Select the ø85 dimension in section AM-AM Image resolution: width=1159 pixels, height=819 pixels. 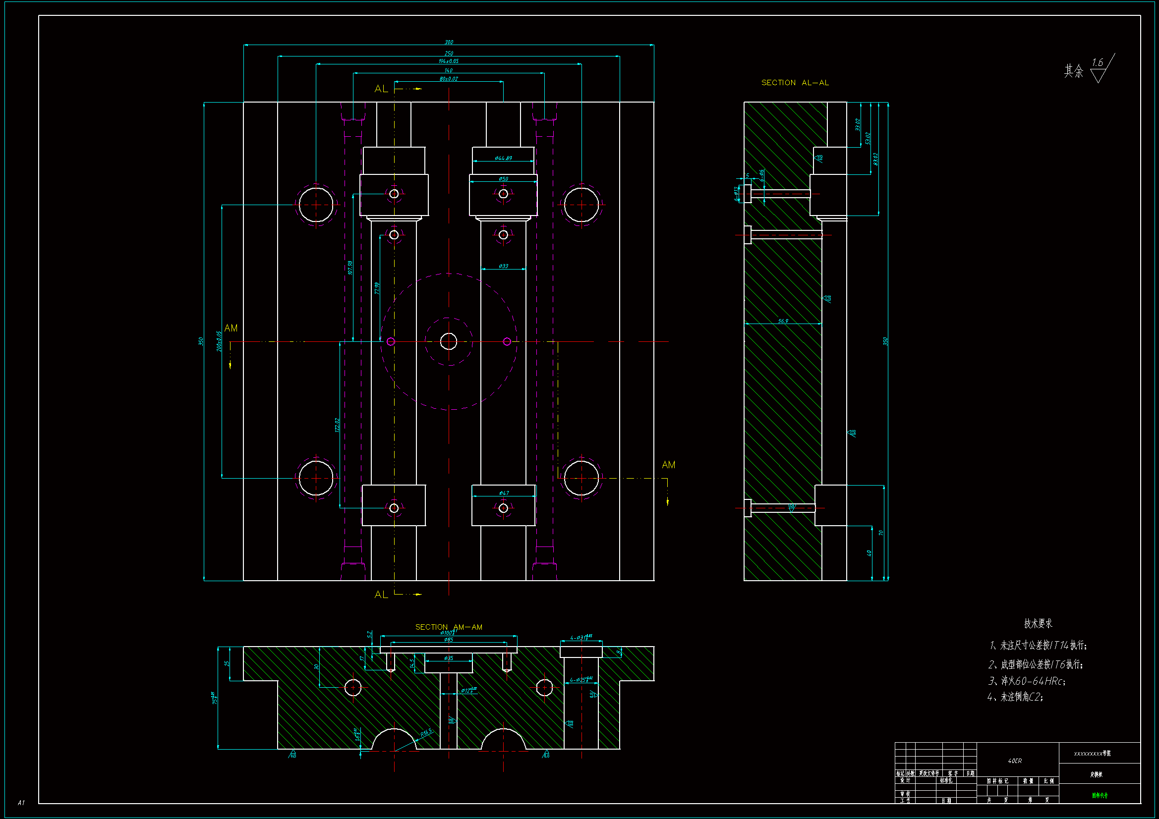pyautogui.click(x=448, y=640)
